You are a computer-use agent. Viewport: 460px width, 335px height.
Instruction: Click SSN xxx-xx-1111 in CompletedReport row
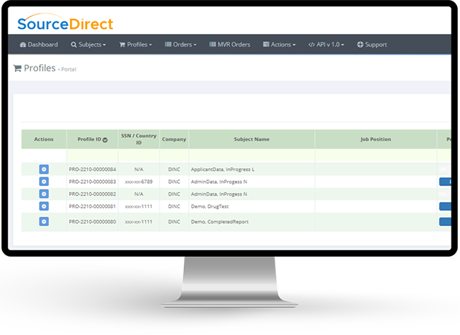coord(139,222)
